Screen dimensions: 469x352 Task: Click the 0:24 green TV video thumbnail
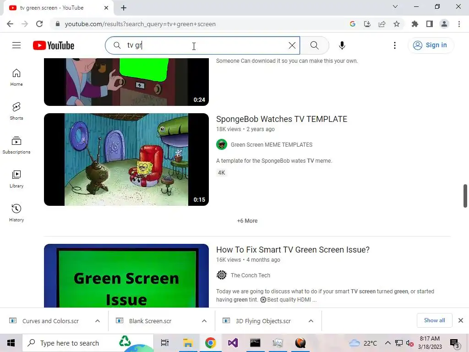click(x=126, y=82)
